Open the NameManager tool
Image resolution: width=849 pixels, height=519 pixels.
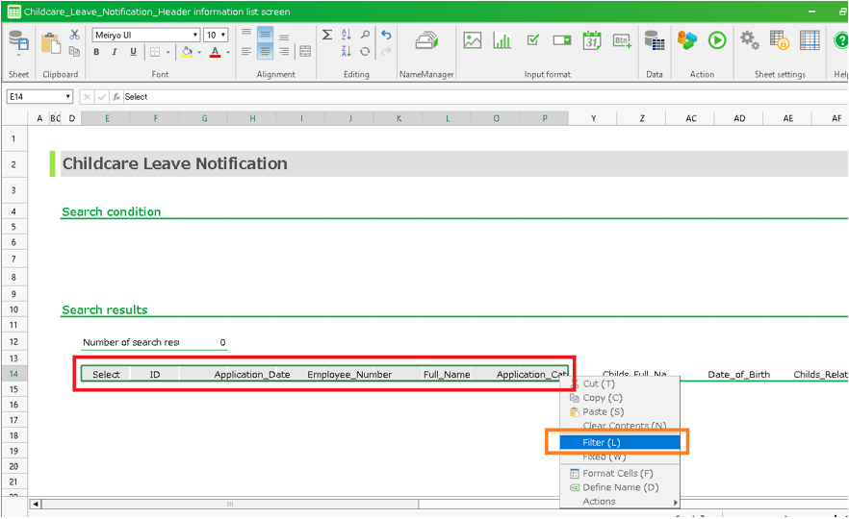coord(426,41)
